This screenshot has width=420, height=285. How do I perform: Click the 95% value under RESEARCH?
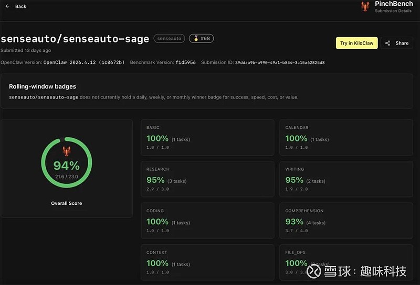[155, 180]
